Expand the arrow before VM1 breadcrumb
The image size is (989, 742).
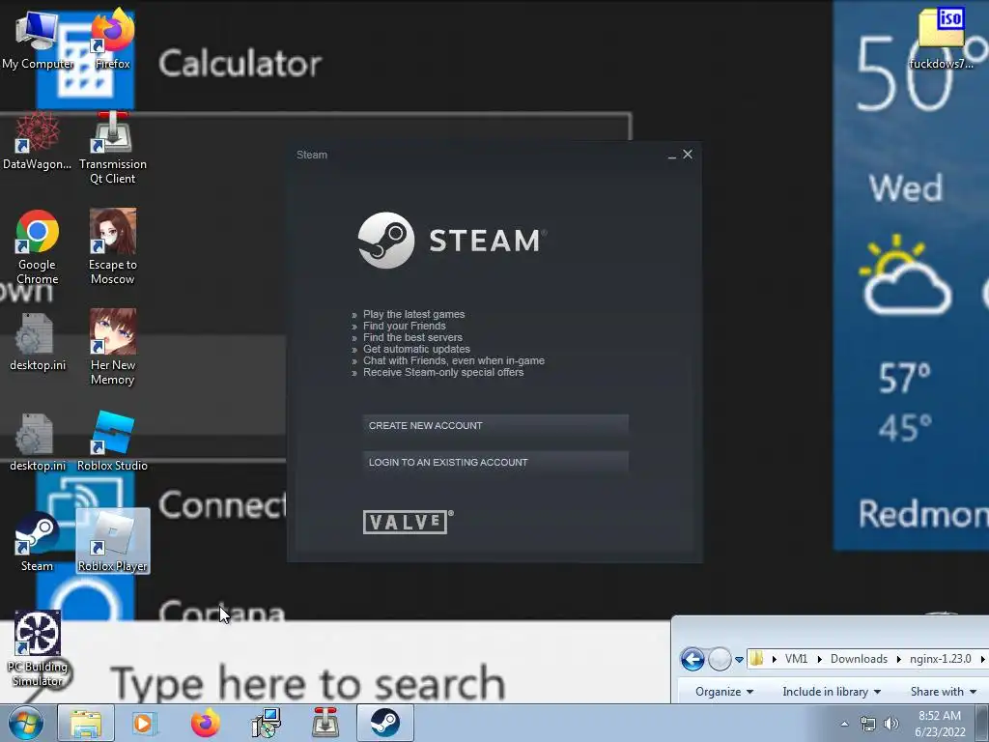775,659
